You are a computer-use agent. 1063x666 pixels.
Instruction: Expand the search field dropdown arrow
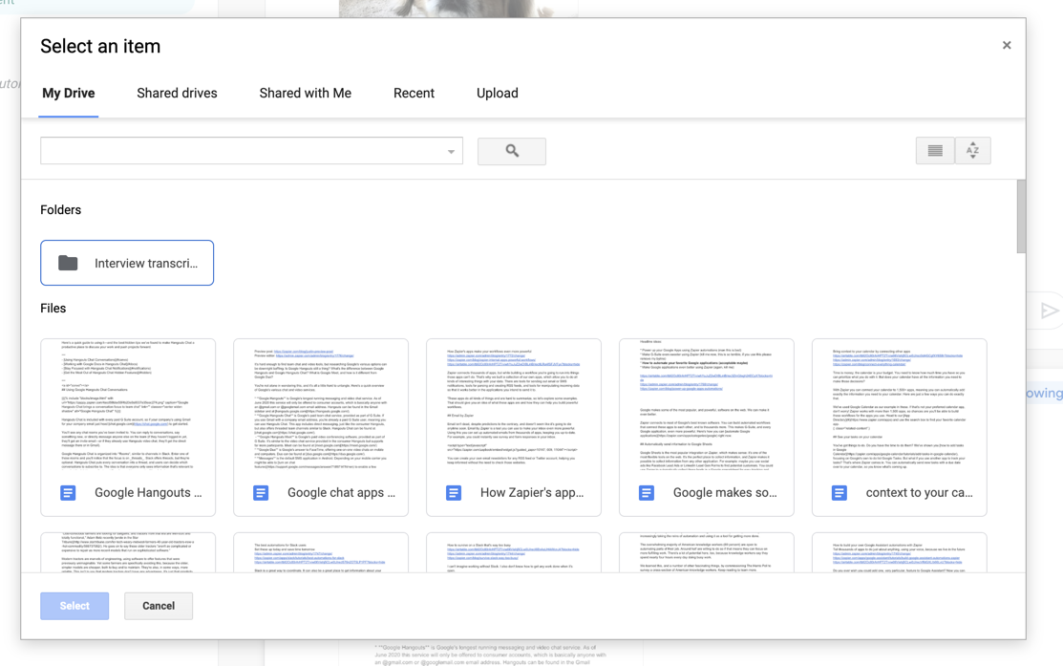coord(451,152)
